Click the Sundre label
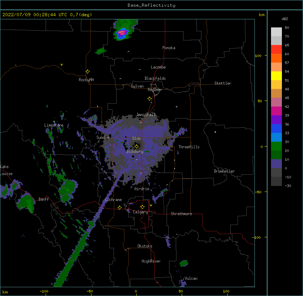Image resolution: width=303 pixels, height=296 pixels. [103, 137]
